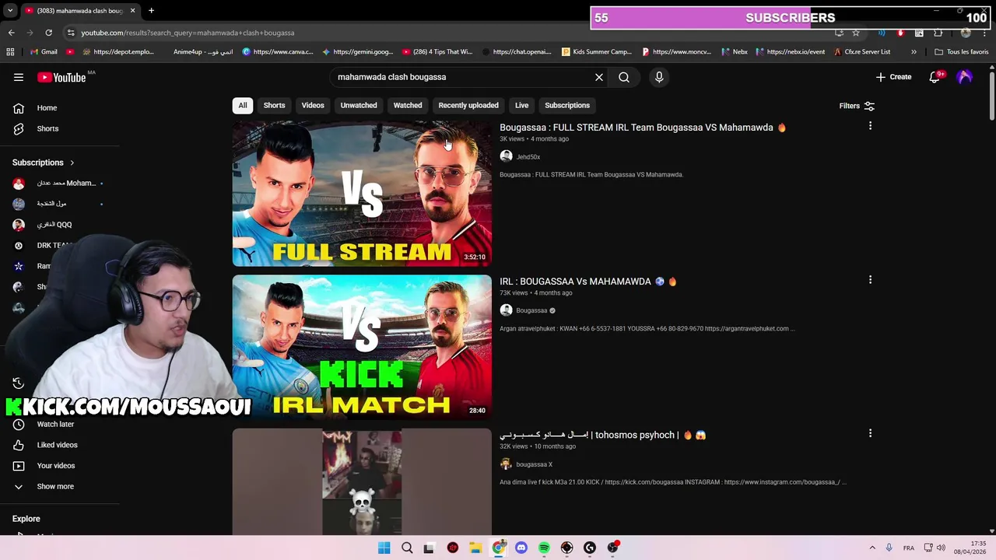Open the Windows Start menu
Viewport: 996px width, 560px height.
click(x=384, y=548)
